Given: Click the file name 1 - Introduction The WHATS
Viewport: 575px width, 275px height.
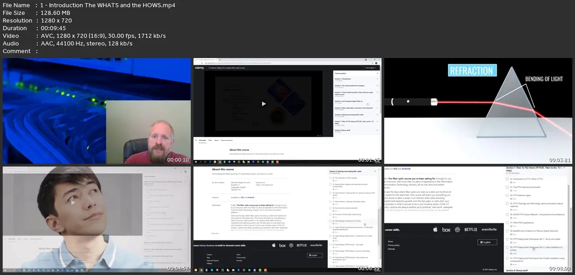Looking at the screenshot, I should click(108, 5).
